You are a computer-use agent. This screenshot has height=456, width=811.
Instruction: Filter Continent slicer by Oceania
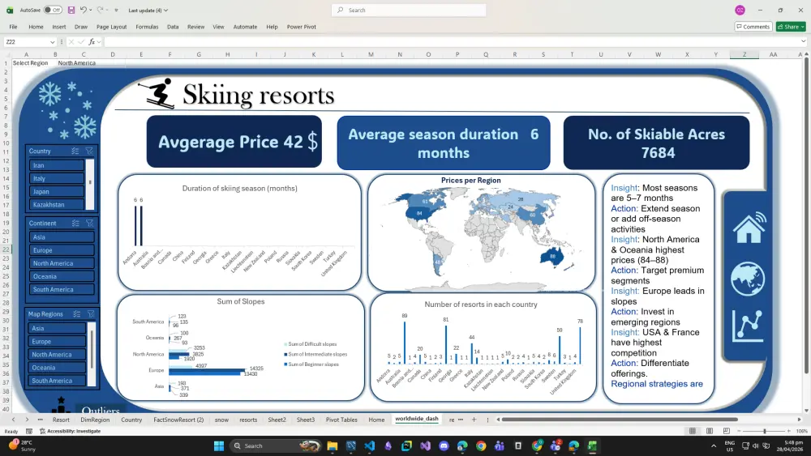point(62,276)
